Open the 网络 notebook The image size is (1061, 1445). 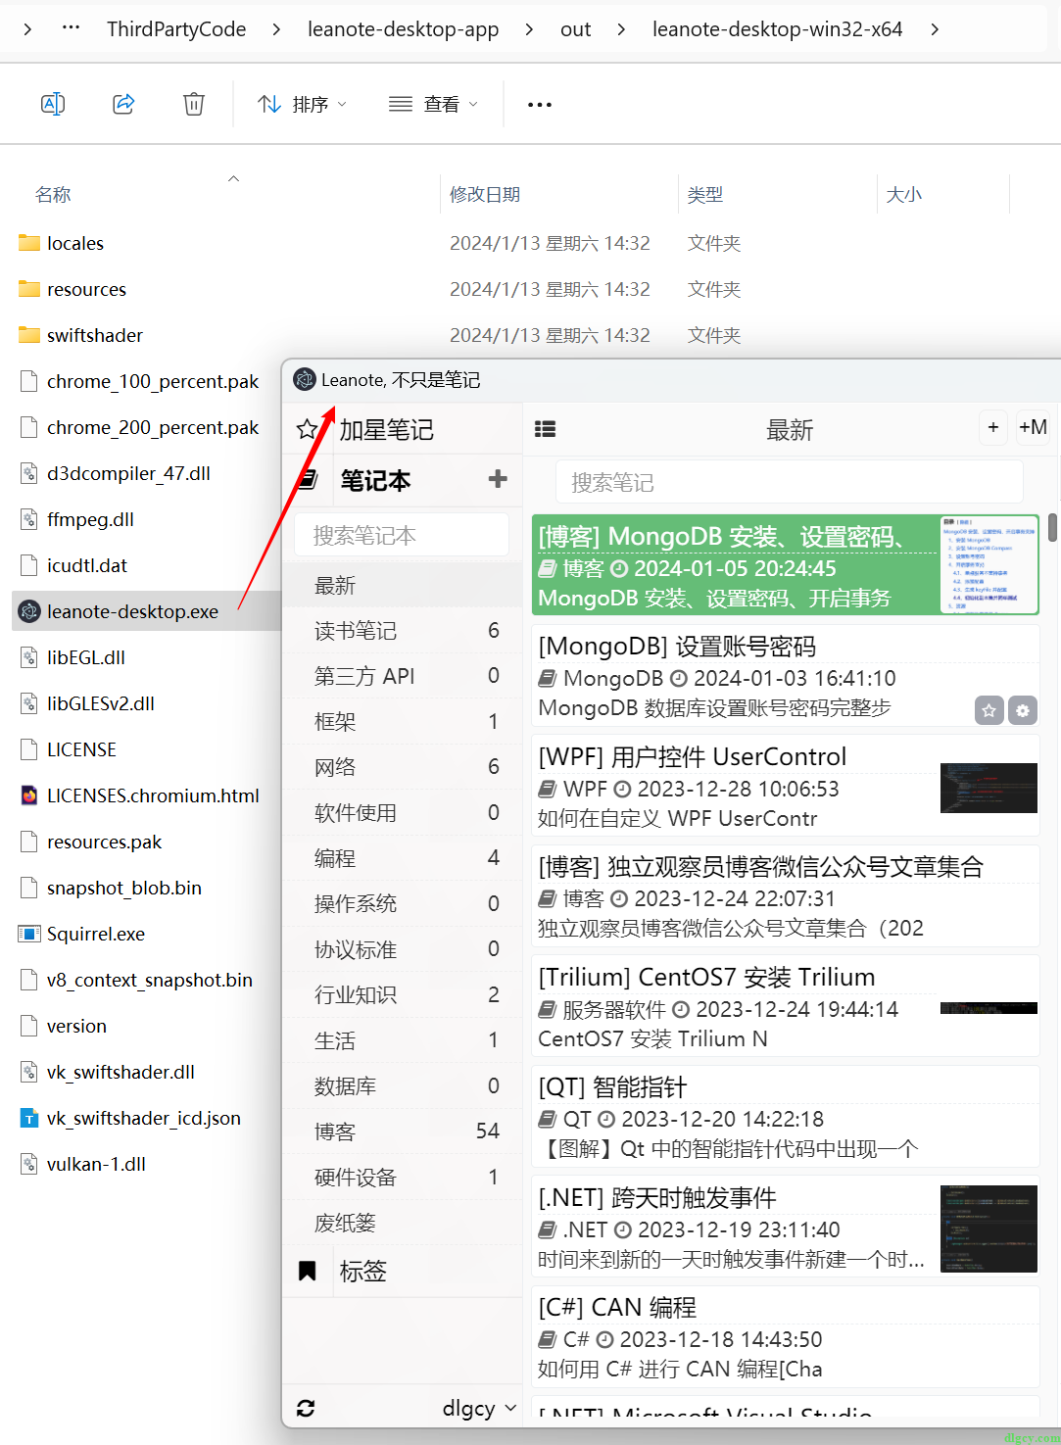click(403, 767)
